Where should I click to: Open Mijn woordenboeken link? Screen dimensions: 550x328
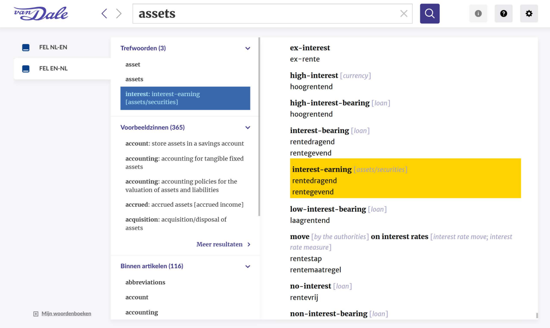coord(66,314)
